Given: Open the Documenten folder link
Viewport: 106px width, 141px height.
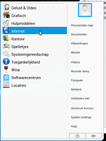Looking at the screenshot, I should pos(79,34).
